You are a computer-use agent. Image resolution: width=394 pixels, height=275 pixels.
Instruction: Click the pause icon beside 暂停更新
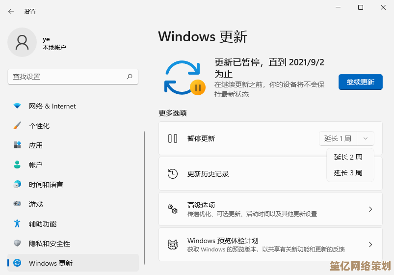(173, 138)
